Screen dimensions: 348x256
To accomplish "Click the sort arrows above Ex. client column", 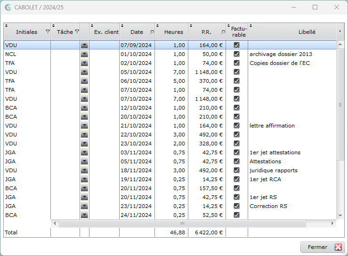I will (x=92, y=25).
